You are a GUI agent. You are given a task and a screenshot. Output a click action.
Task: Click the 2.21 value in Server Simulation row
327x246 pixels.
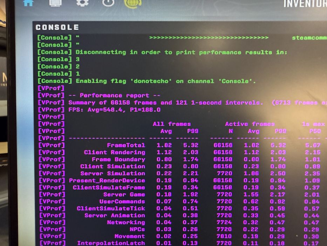[x=190, y=173]
